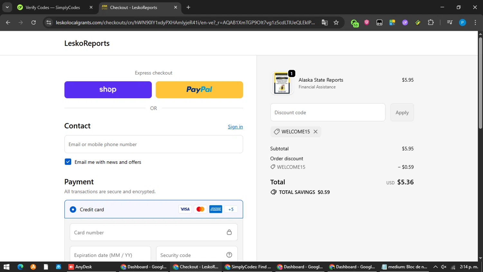
Task: Close the Checkout - LeskoReports tab
Action: click(175, 7)
